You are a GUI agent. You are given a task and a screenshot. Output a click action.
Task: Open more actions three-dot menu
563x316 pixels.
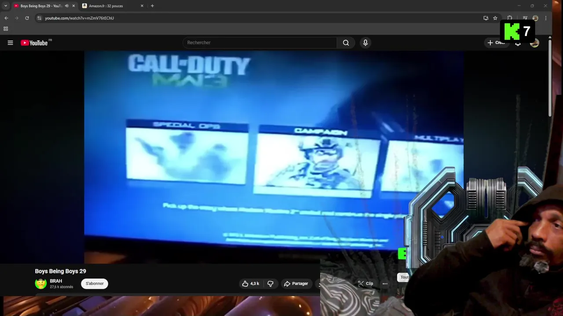pyautogui.click(x=385, y=284)
